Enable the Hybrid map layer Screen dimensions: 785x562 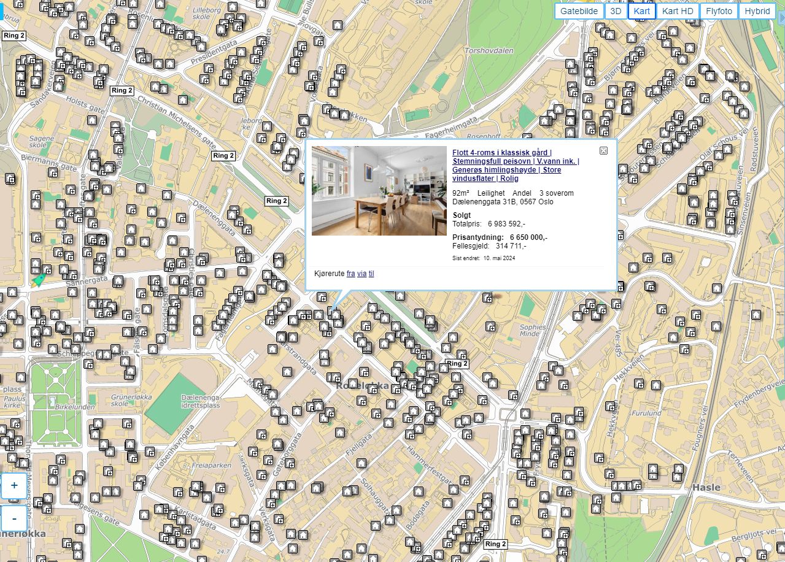[x=757, y=11]
